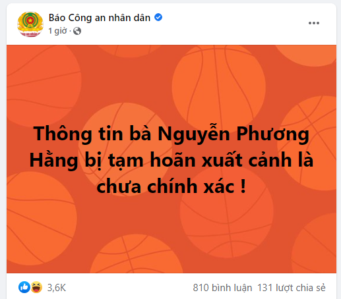
Task: Click the exclamation mark ending the headline
Action: pos(243,185)
